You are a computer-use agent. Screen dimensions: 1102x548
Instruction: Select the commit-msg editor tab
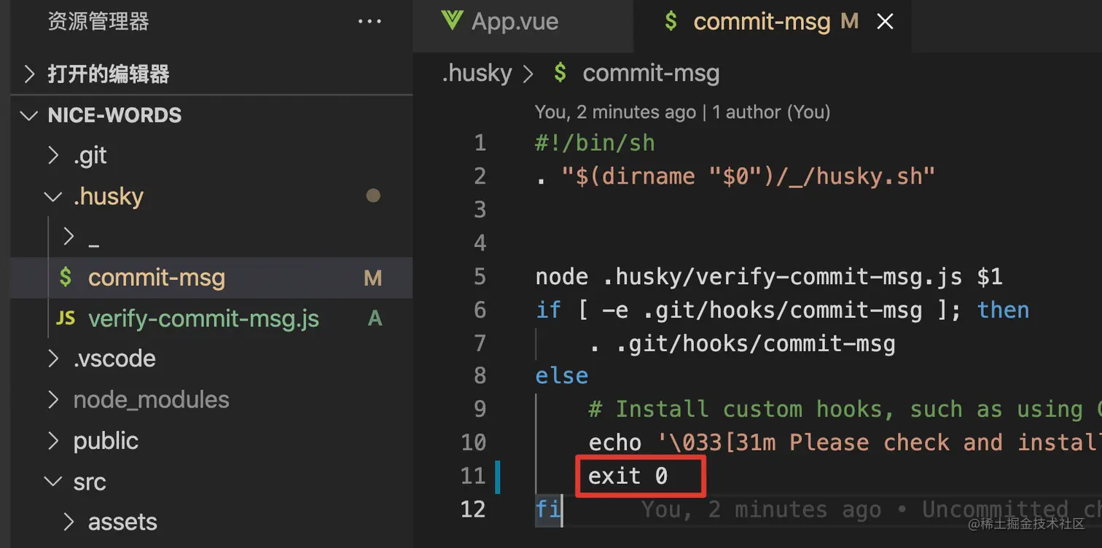click(761, 22)
